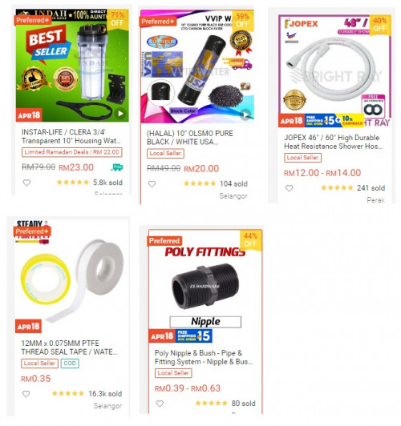
Task: Open 12MM x 0.075MM PTFE tape title
Action: 69,348
